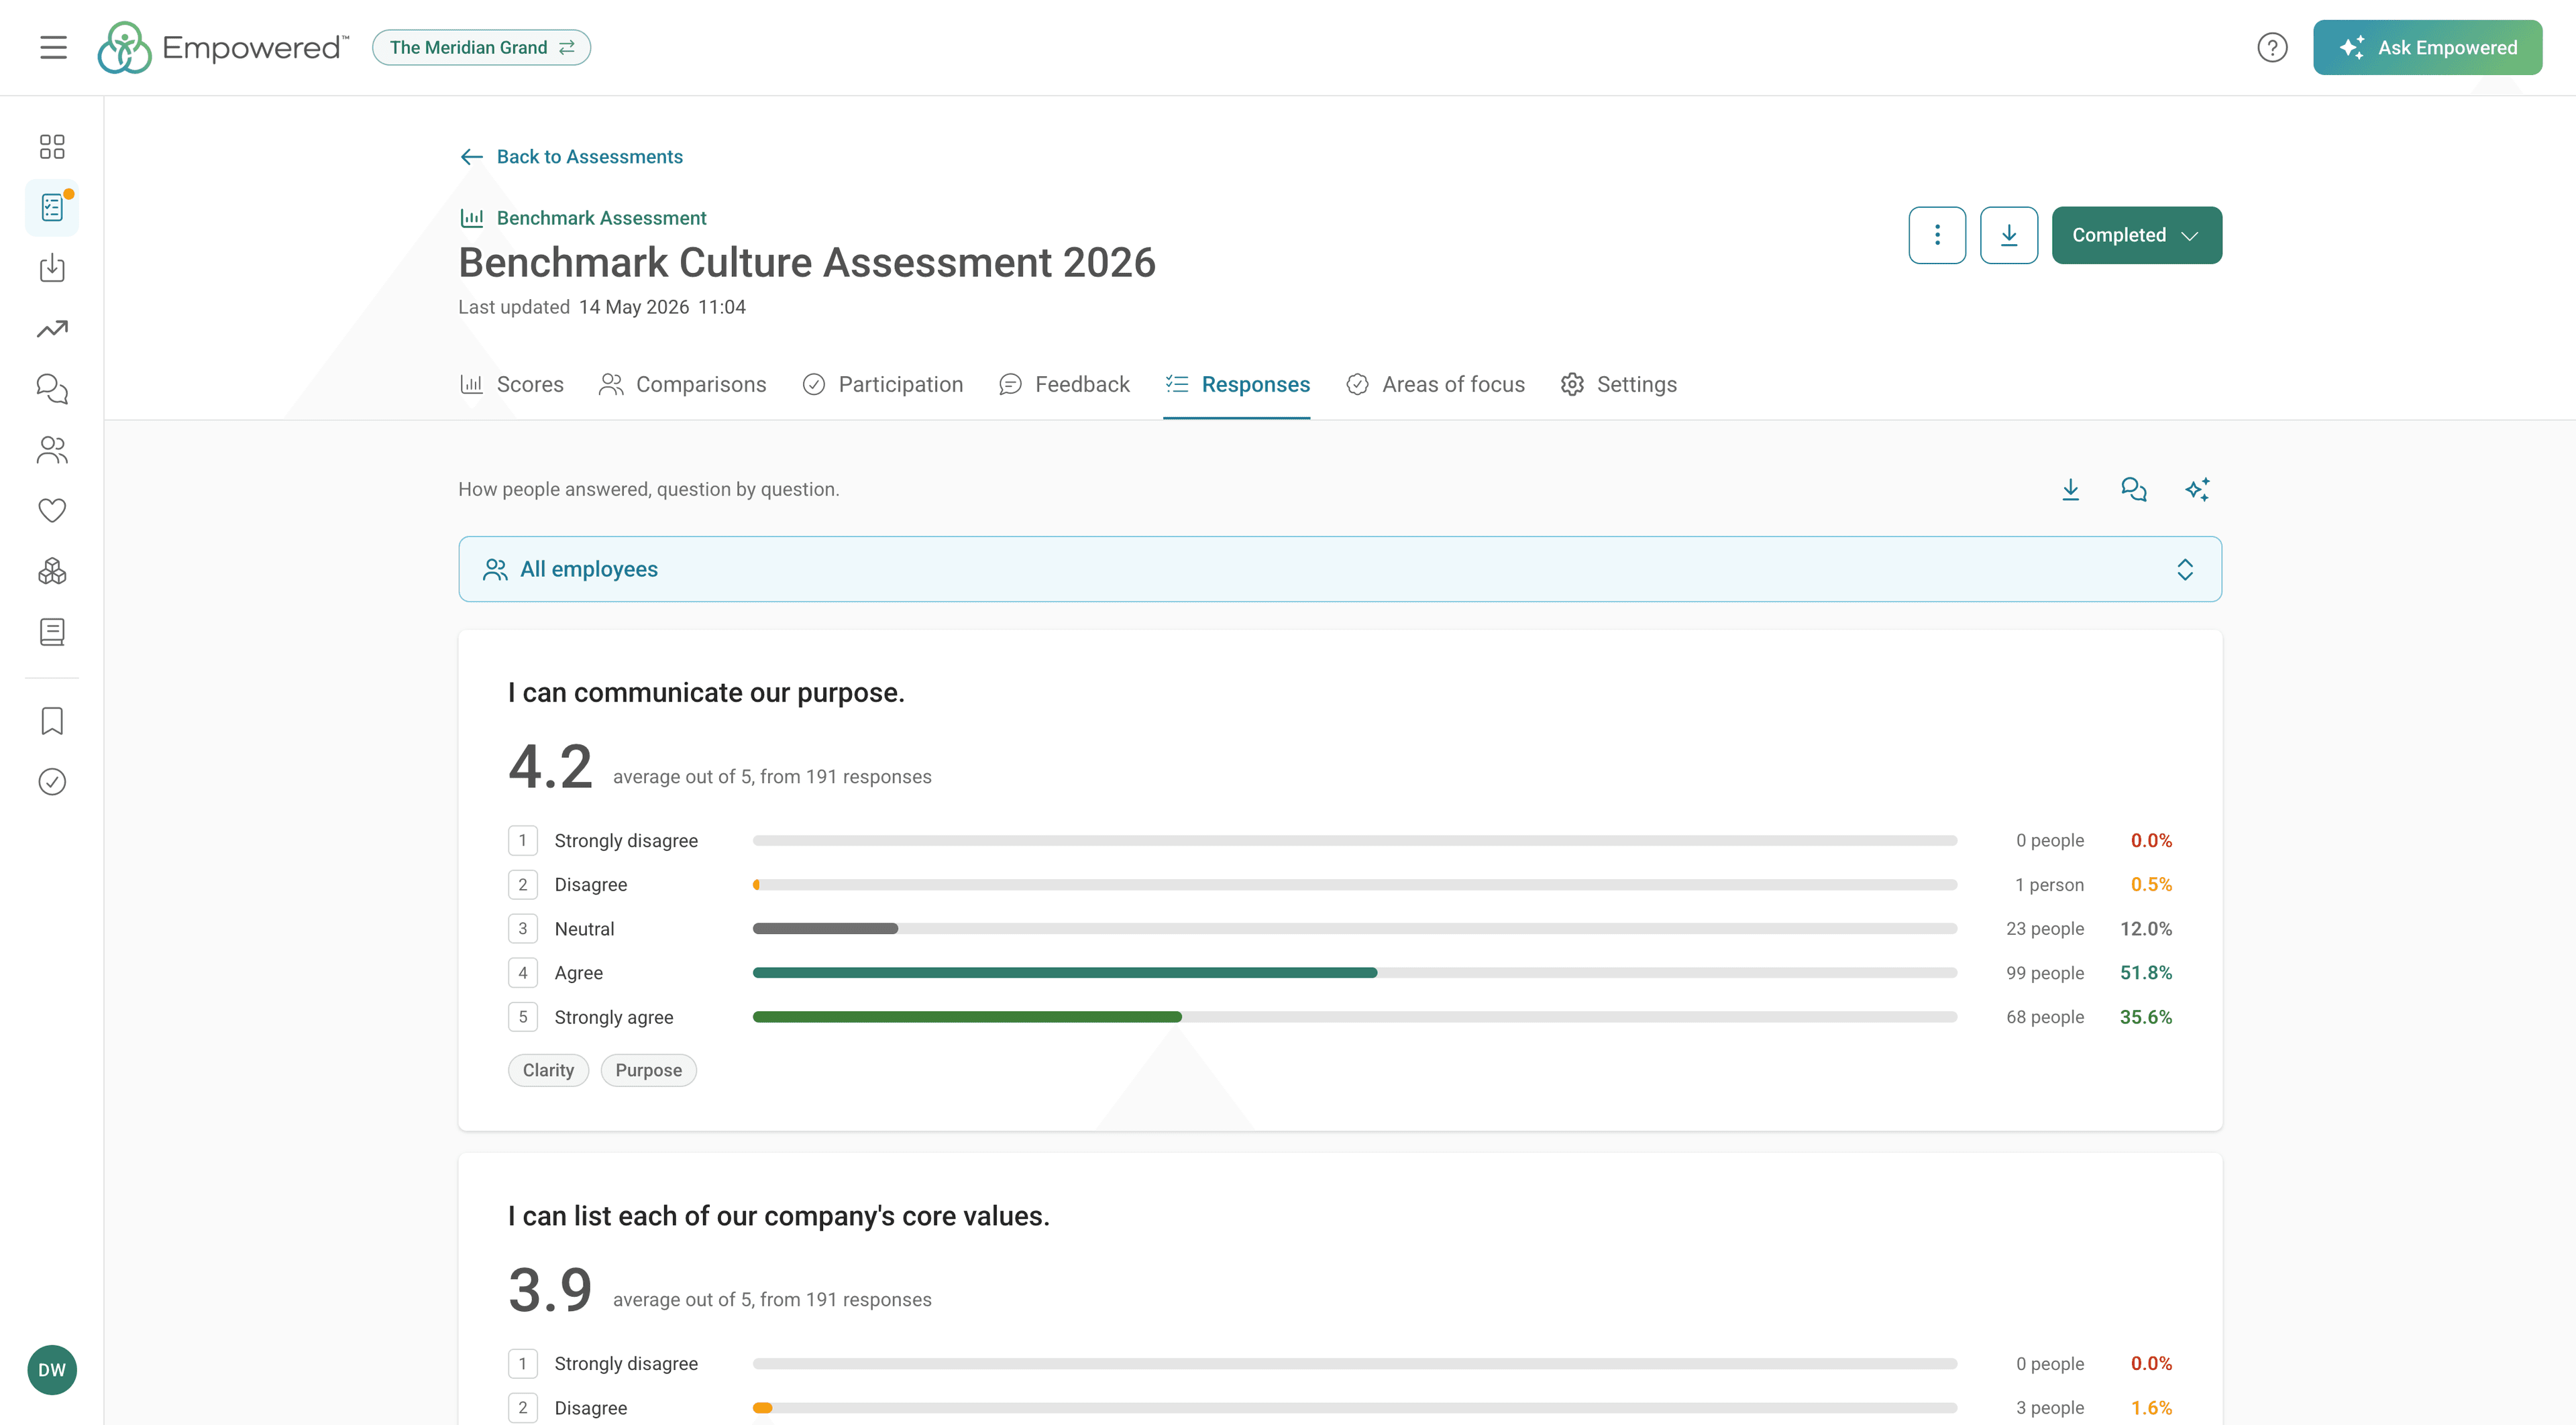Open the hamburger navigation menu
2576x1425 pixels.
tap(53, 47)
